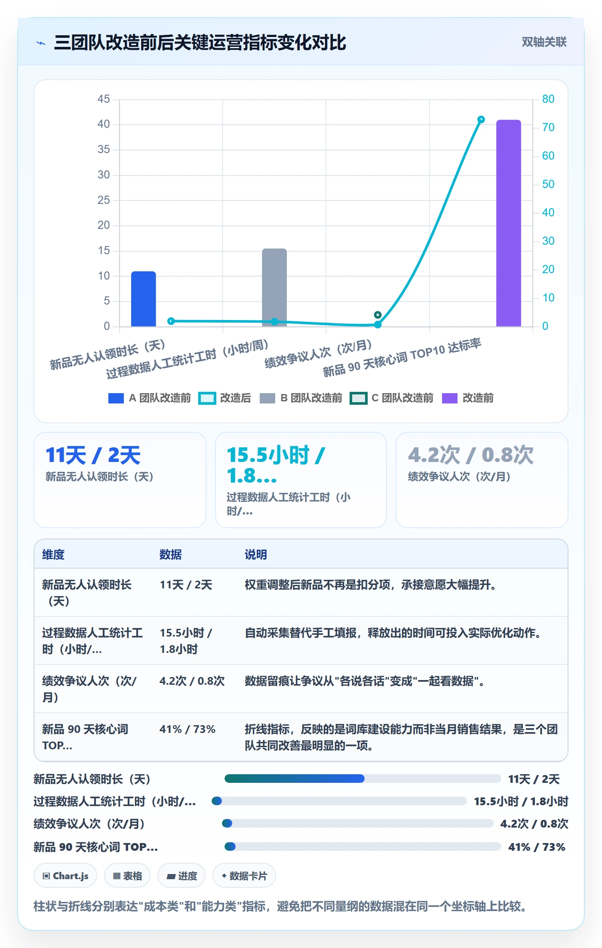Click the dark green C team data point
Screen dimensions: 602x948
tap(378, 315)
